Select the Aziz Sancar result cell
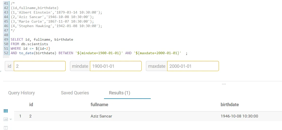This screenshot has width=282, height=130. click(101, 116)
